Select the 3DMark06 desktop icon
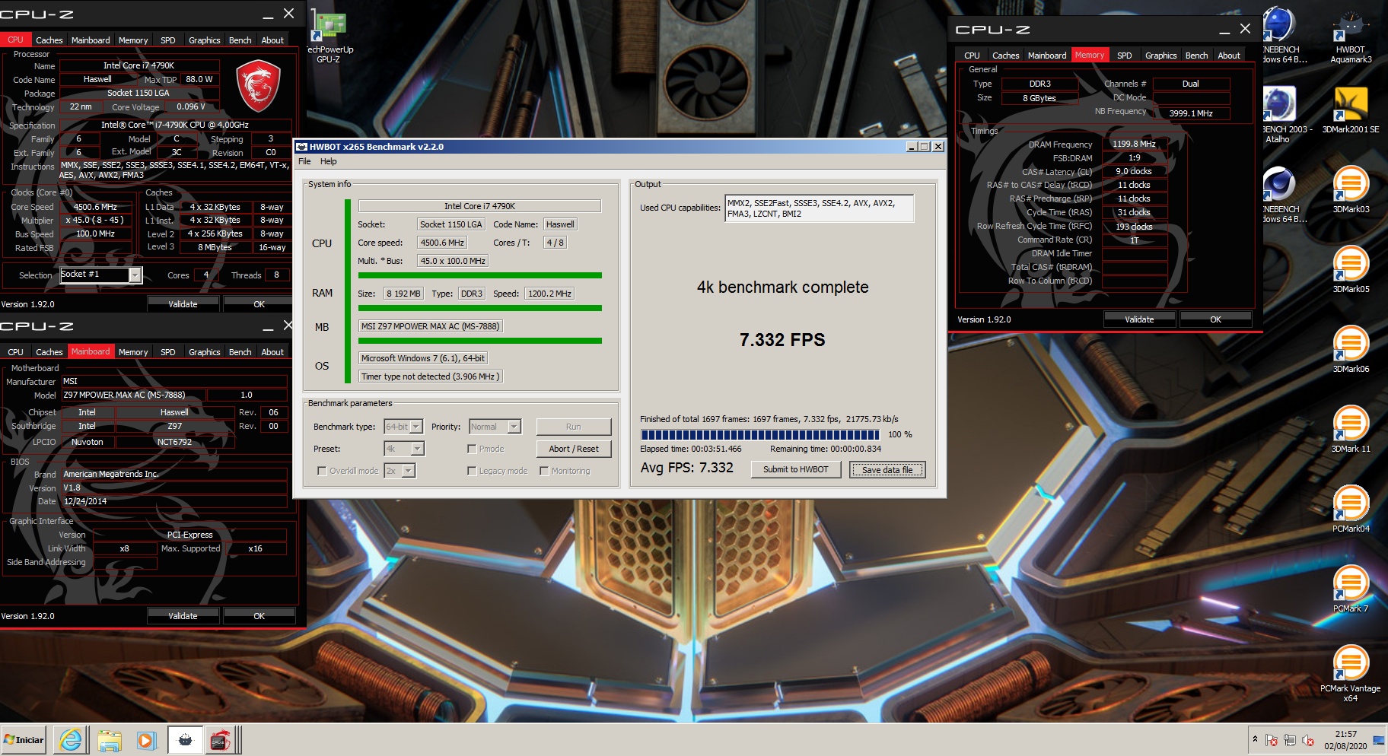Viewport: 1388px width, 756px height. click(x=1351, y=349)
